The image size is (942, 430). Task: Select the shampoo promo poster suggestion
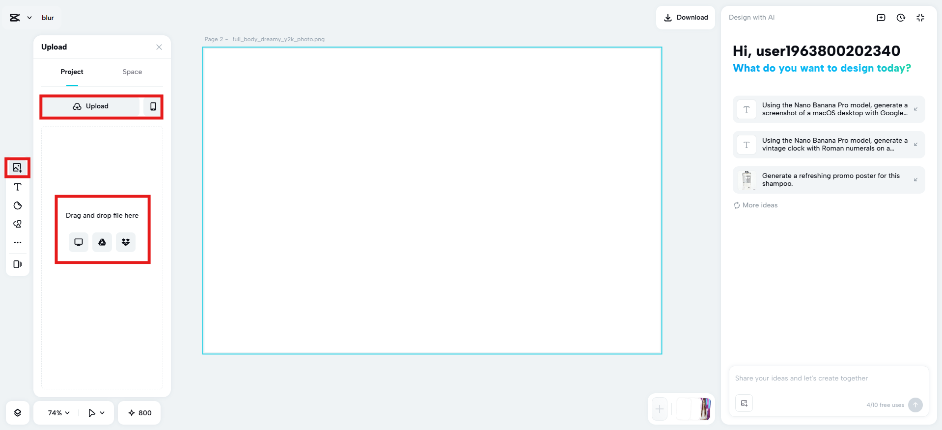829,180
